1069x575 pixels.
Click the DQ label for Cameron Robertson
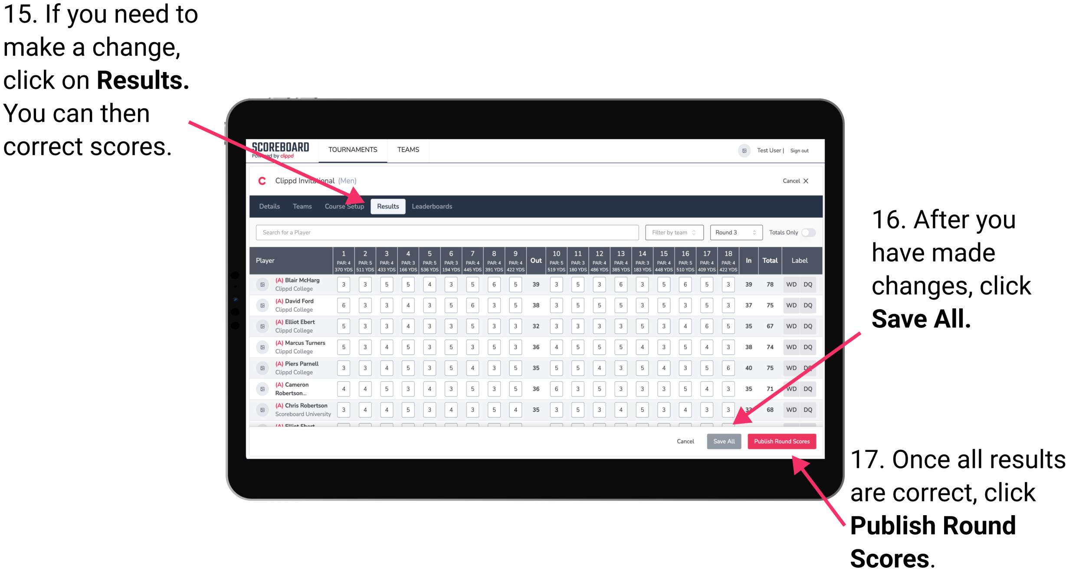click(x=807, y=389)
